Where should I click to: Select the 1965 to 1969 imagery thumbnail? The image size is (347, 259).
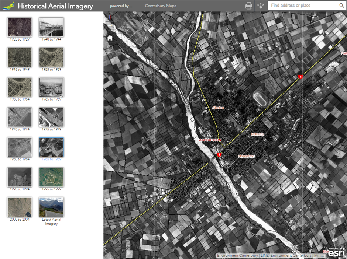click(x=51, y=87)
